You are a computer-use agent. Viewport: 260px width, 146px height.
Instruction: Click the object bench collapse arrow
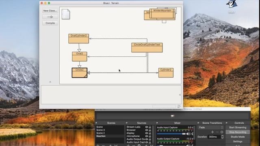coord(180,95)
